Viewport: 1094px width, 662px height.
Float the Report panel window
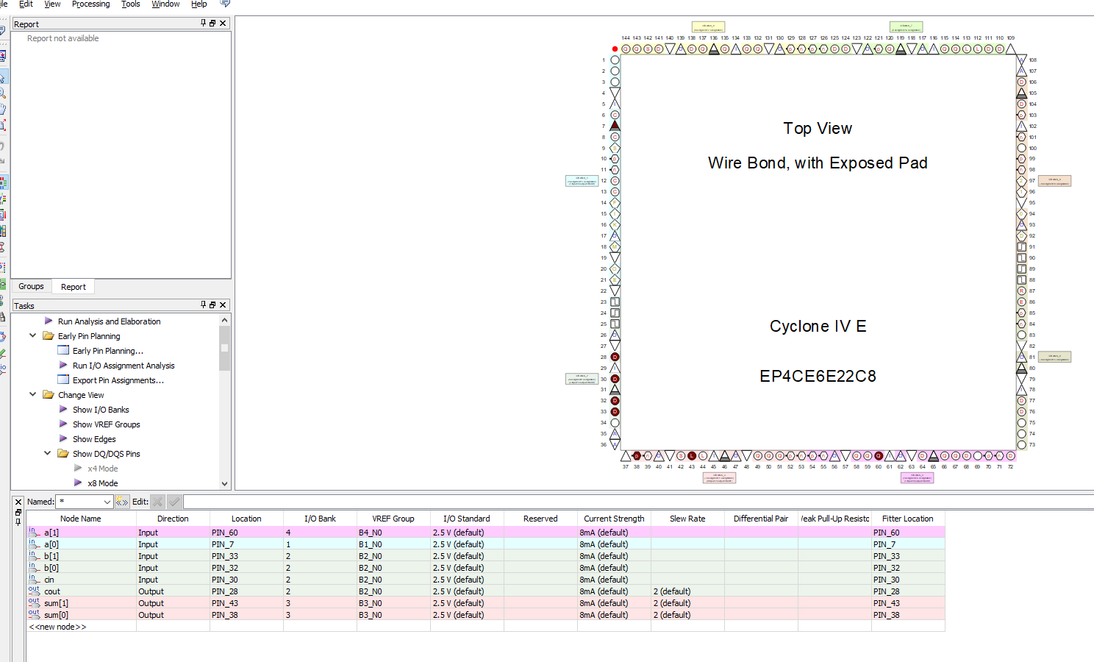point(213,24)
